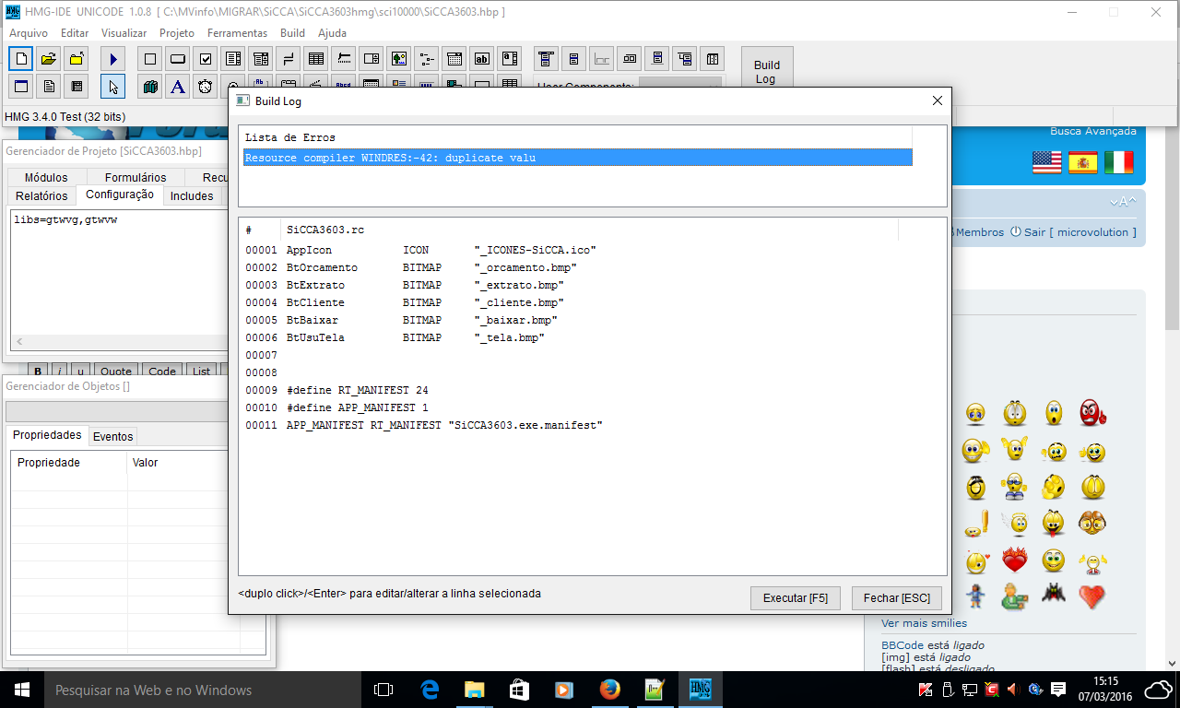Click the Fechar [ESC] button
This screenshot has height=708, width=1180.
point(896,598)
